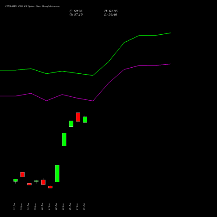Click the '10 Jun' axis date label
Image resolution: width=217 pixels, height=217 pixels.
pos(42,207)
